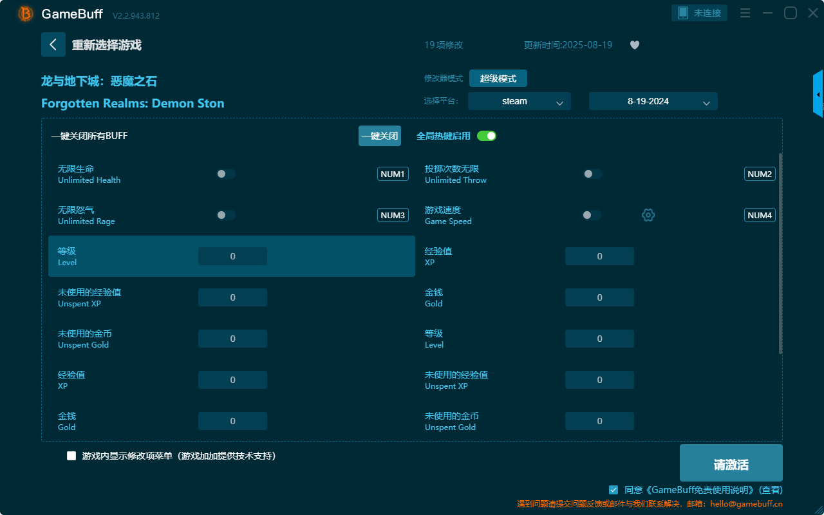Click the left column Gold value field
This screenshot has height=515, width=824.
click(232, 421)
